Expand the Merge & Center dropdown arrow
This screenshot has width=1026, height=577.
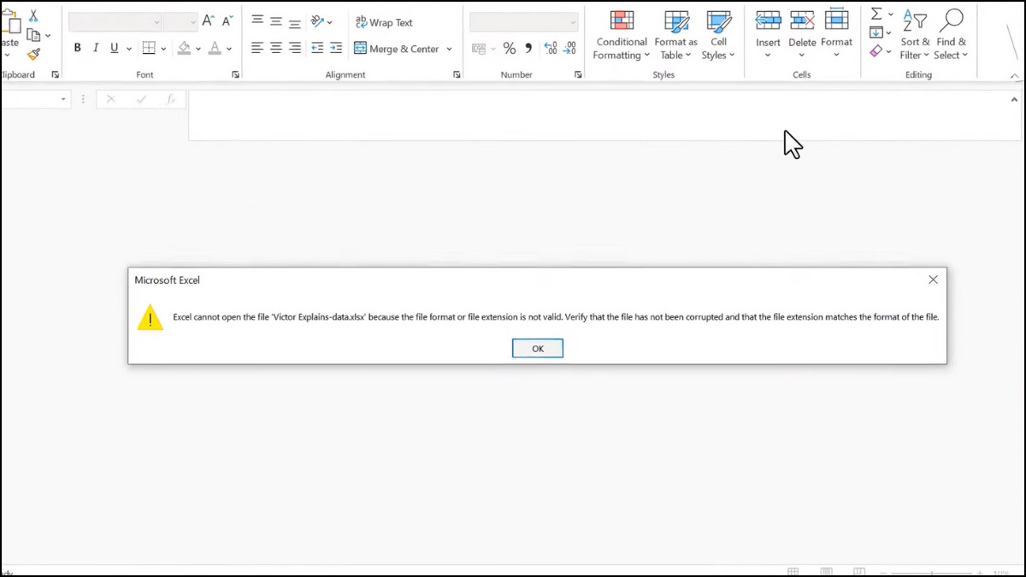[x=450, y=50]
